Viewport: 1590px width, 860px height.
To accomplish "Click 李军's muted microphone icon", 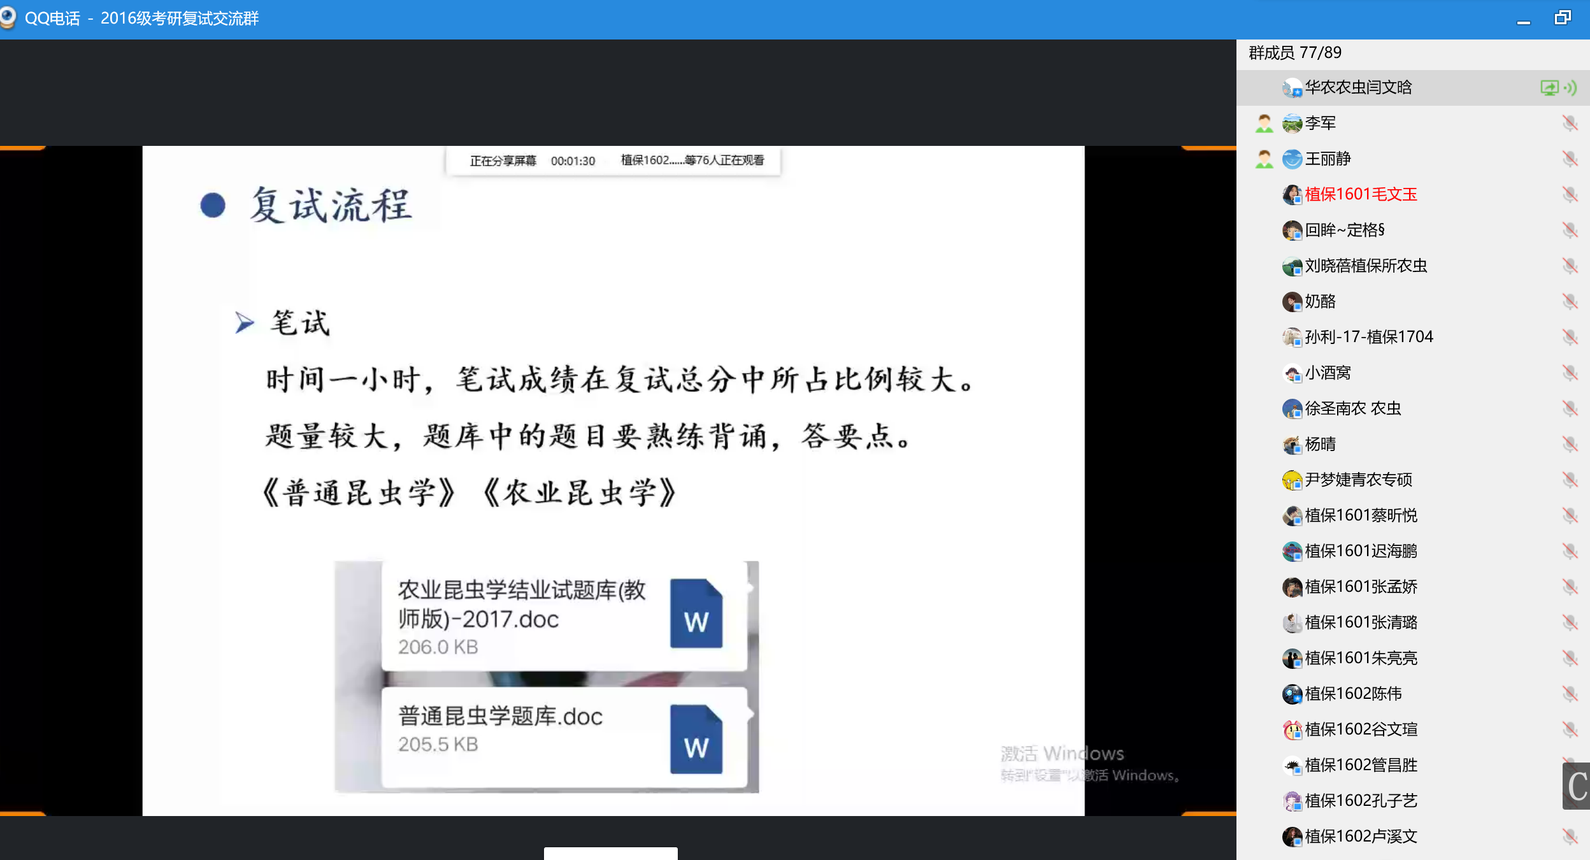I will [1570, 123].
